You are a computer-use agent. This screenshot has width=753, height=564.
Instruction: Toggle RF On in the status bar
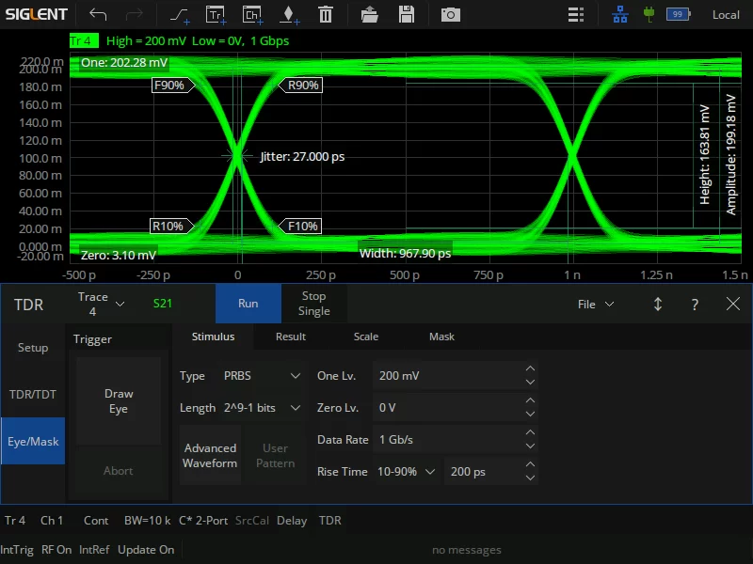tap(56, 550)
